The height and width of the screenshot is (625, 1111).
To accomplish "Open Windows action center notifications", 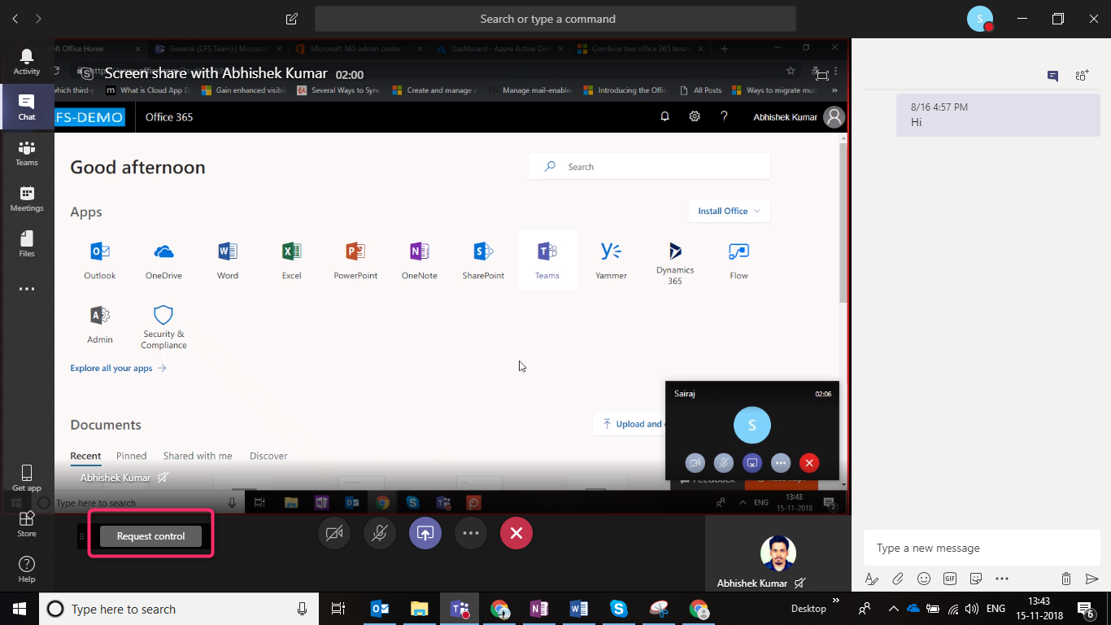I will coord(1087,609).
